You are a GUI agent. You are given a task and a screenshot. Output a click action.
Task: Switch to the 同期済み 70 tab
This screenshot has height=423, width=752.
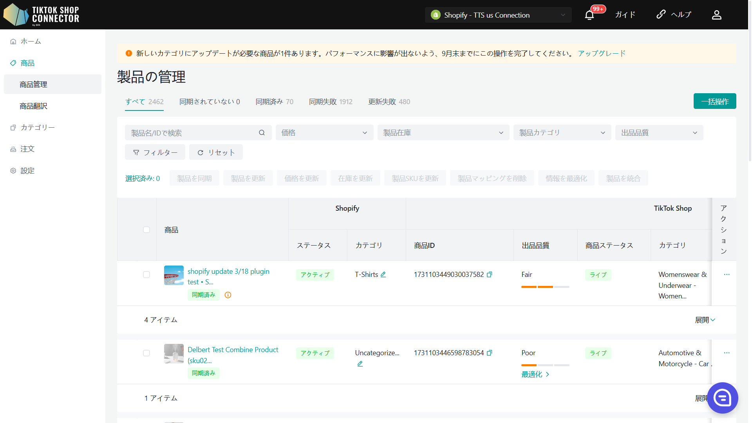[x=274, y=102]
